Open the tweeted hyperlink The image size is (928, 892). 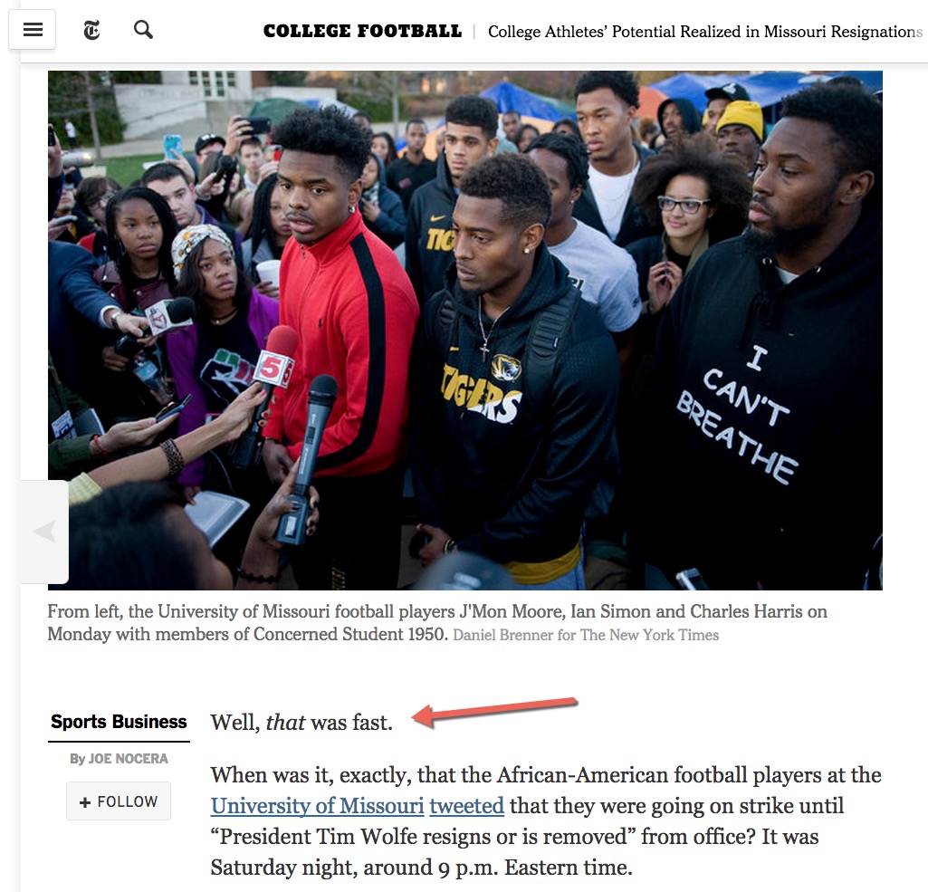point(466,806)
